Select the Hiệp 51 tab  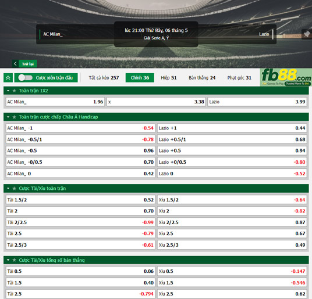point(169,78)
